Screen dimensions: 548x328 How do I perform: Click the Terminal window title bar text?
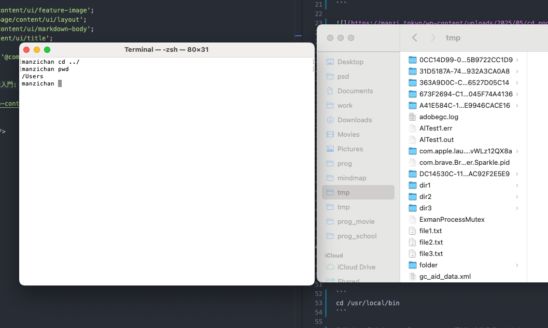pos(166,50)
